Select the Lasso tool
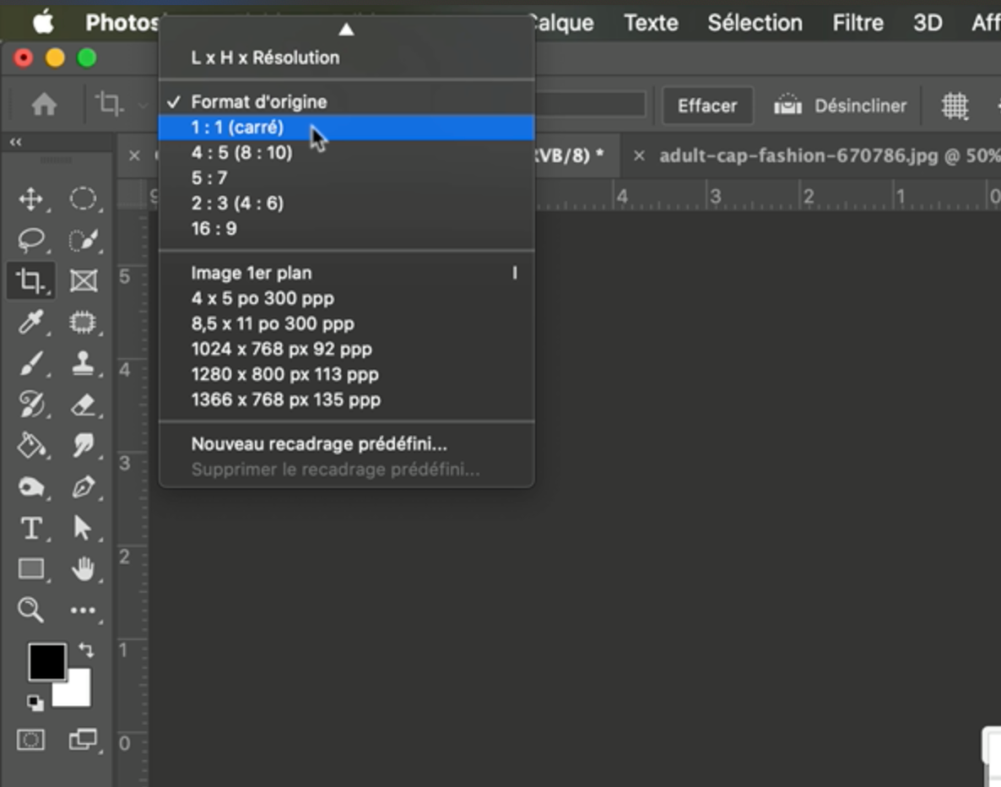 (30, 240)
